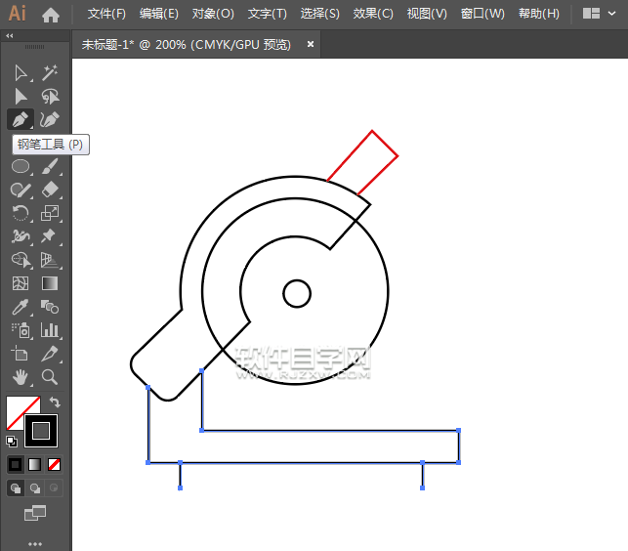
Task: Select the Magic Wand tool
Action: (x=50, y=72)
